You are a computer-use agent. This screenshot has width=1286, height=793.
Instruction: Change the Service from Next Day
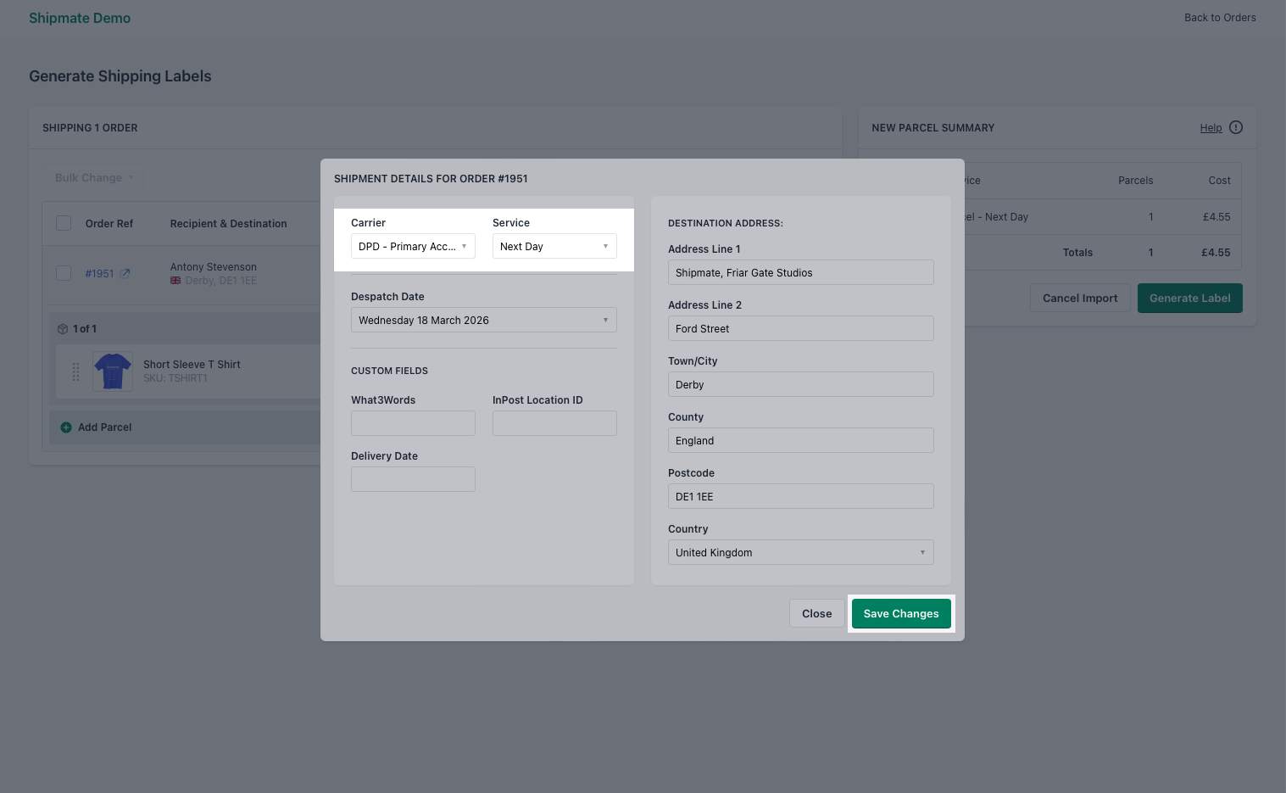[x=554, y=246]
